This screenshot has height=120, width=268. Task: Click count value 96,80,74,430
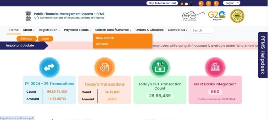coord(57,92)
